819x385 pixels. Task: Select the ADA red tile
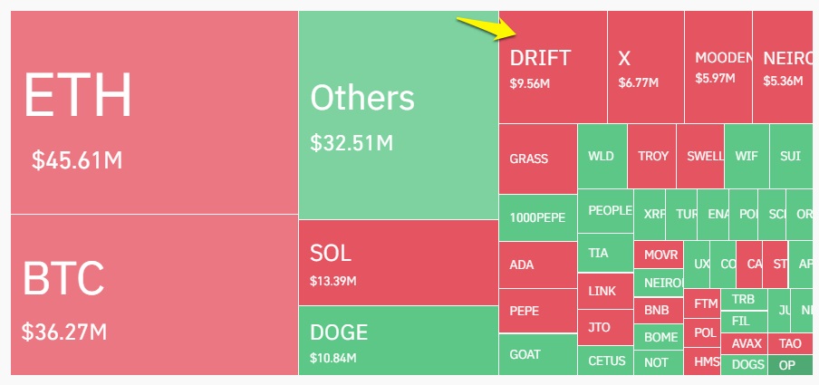538,265
